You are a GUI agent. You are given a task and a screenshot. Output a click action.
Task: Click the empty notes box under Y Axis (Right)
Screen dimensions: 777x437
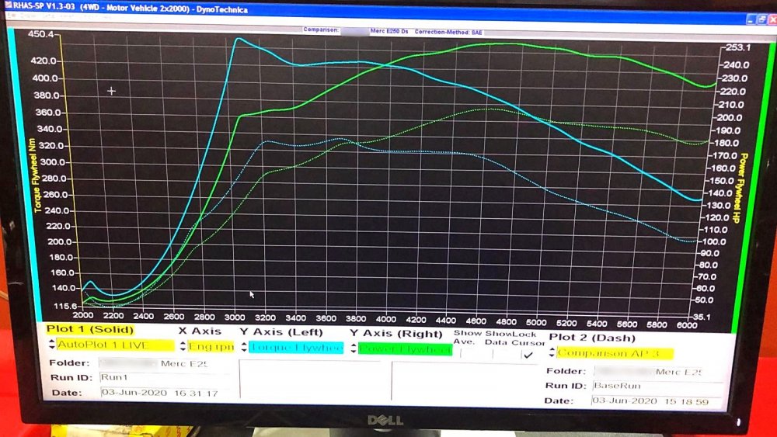tap(465, 380)
